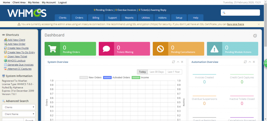Toggle Income series in chart legend
The height and width of the screenshot is (121, 267).
(x=140, y=77)
